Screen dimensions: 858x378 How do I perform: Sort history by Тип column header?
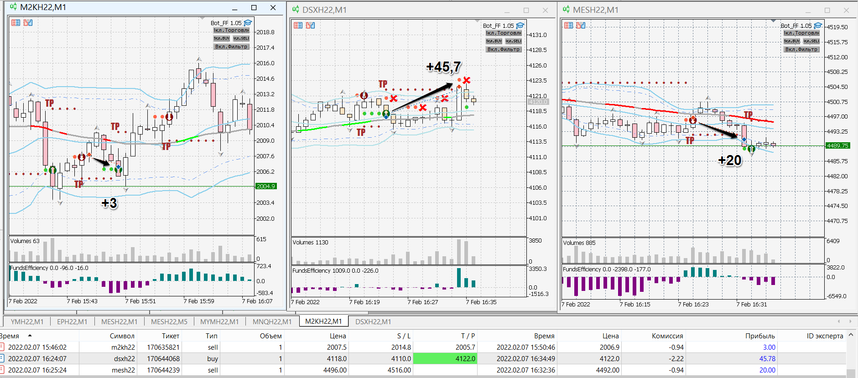click(201, 336)
